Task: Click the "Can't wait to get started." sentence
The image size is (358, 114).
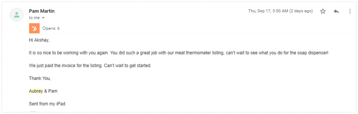Action: (127, 66)
